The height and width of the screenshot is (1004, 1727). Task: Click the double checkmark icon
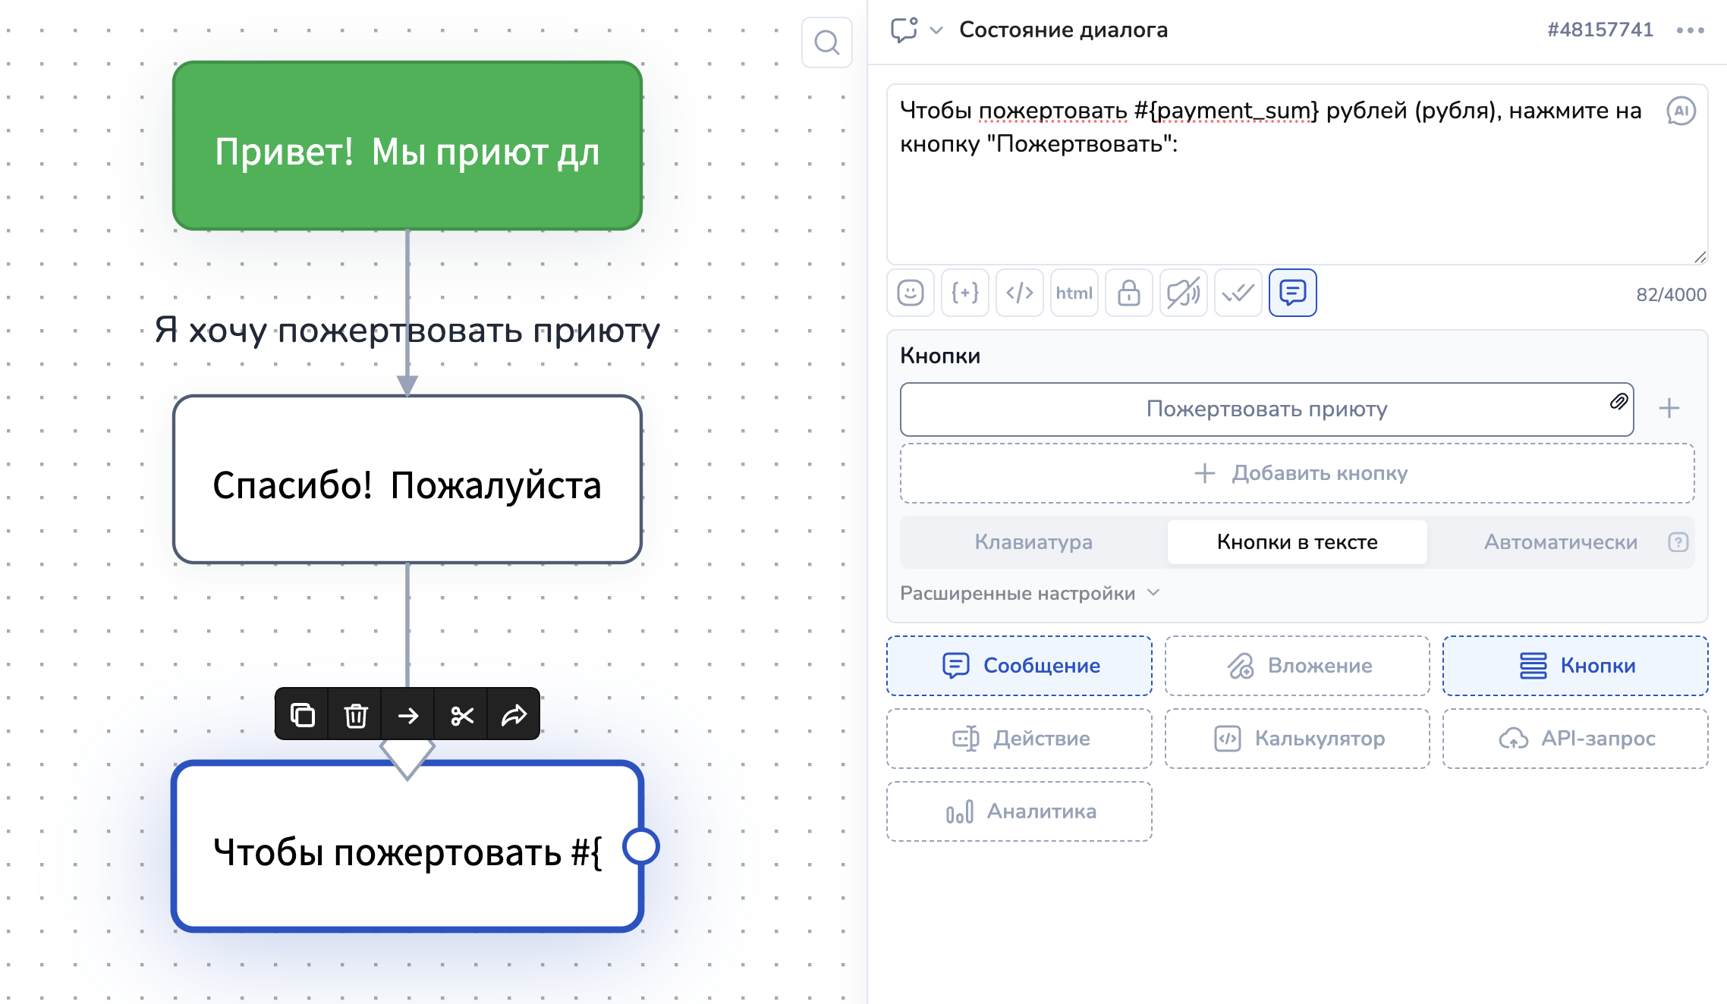click(x=1238, y=293)
